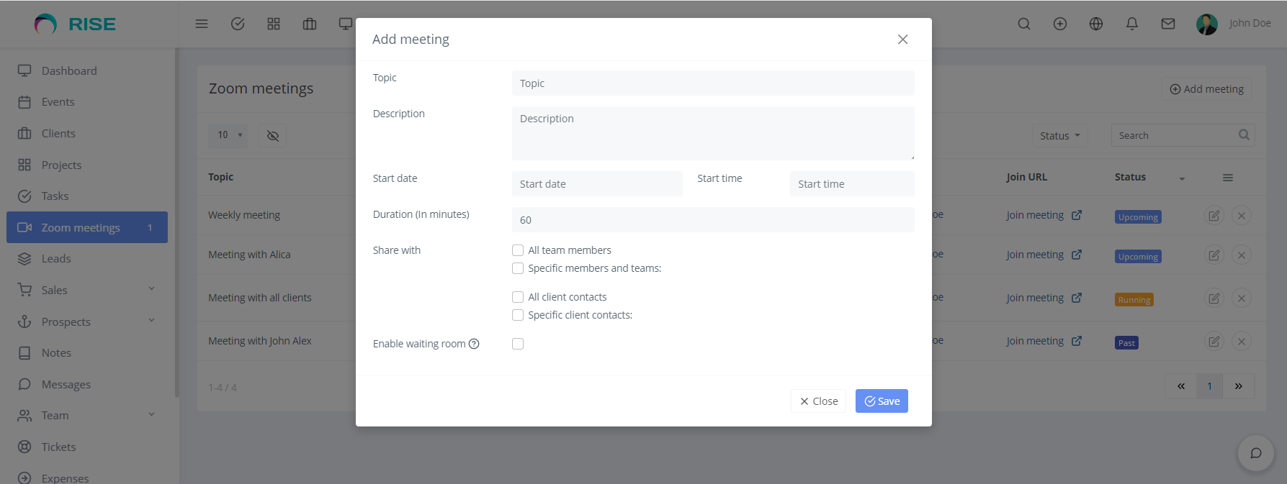Screen dimensions: 1287x484
Task: Click the Topic input field
Action: tap(712, 83)
